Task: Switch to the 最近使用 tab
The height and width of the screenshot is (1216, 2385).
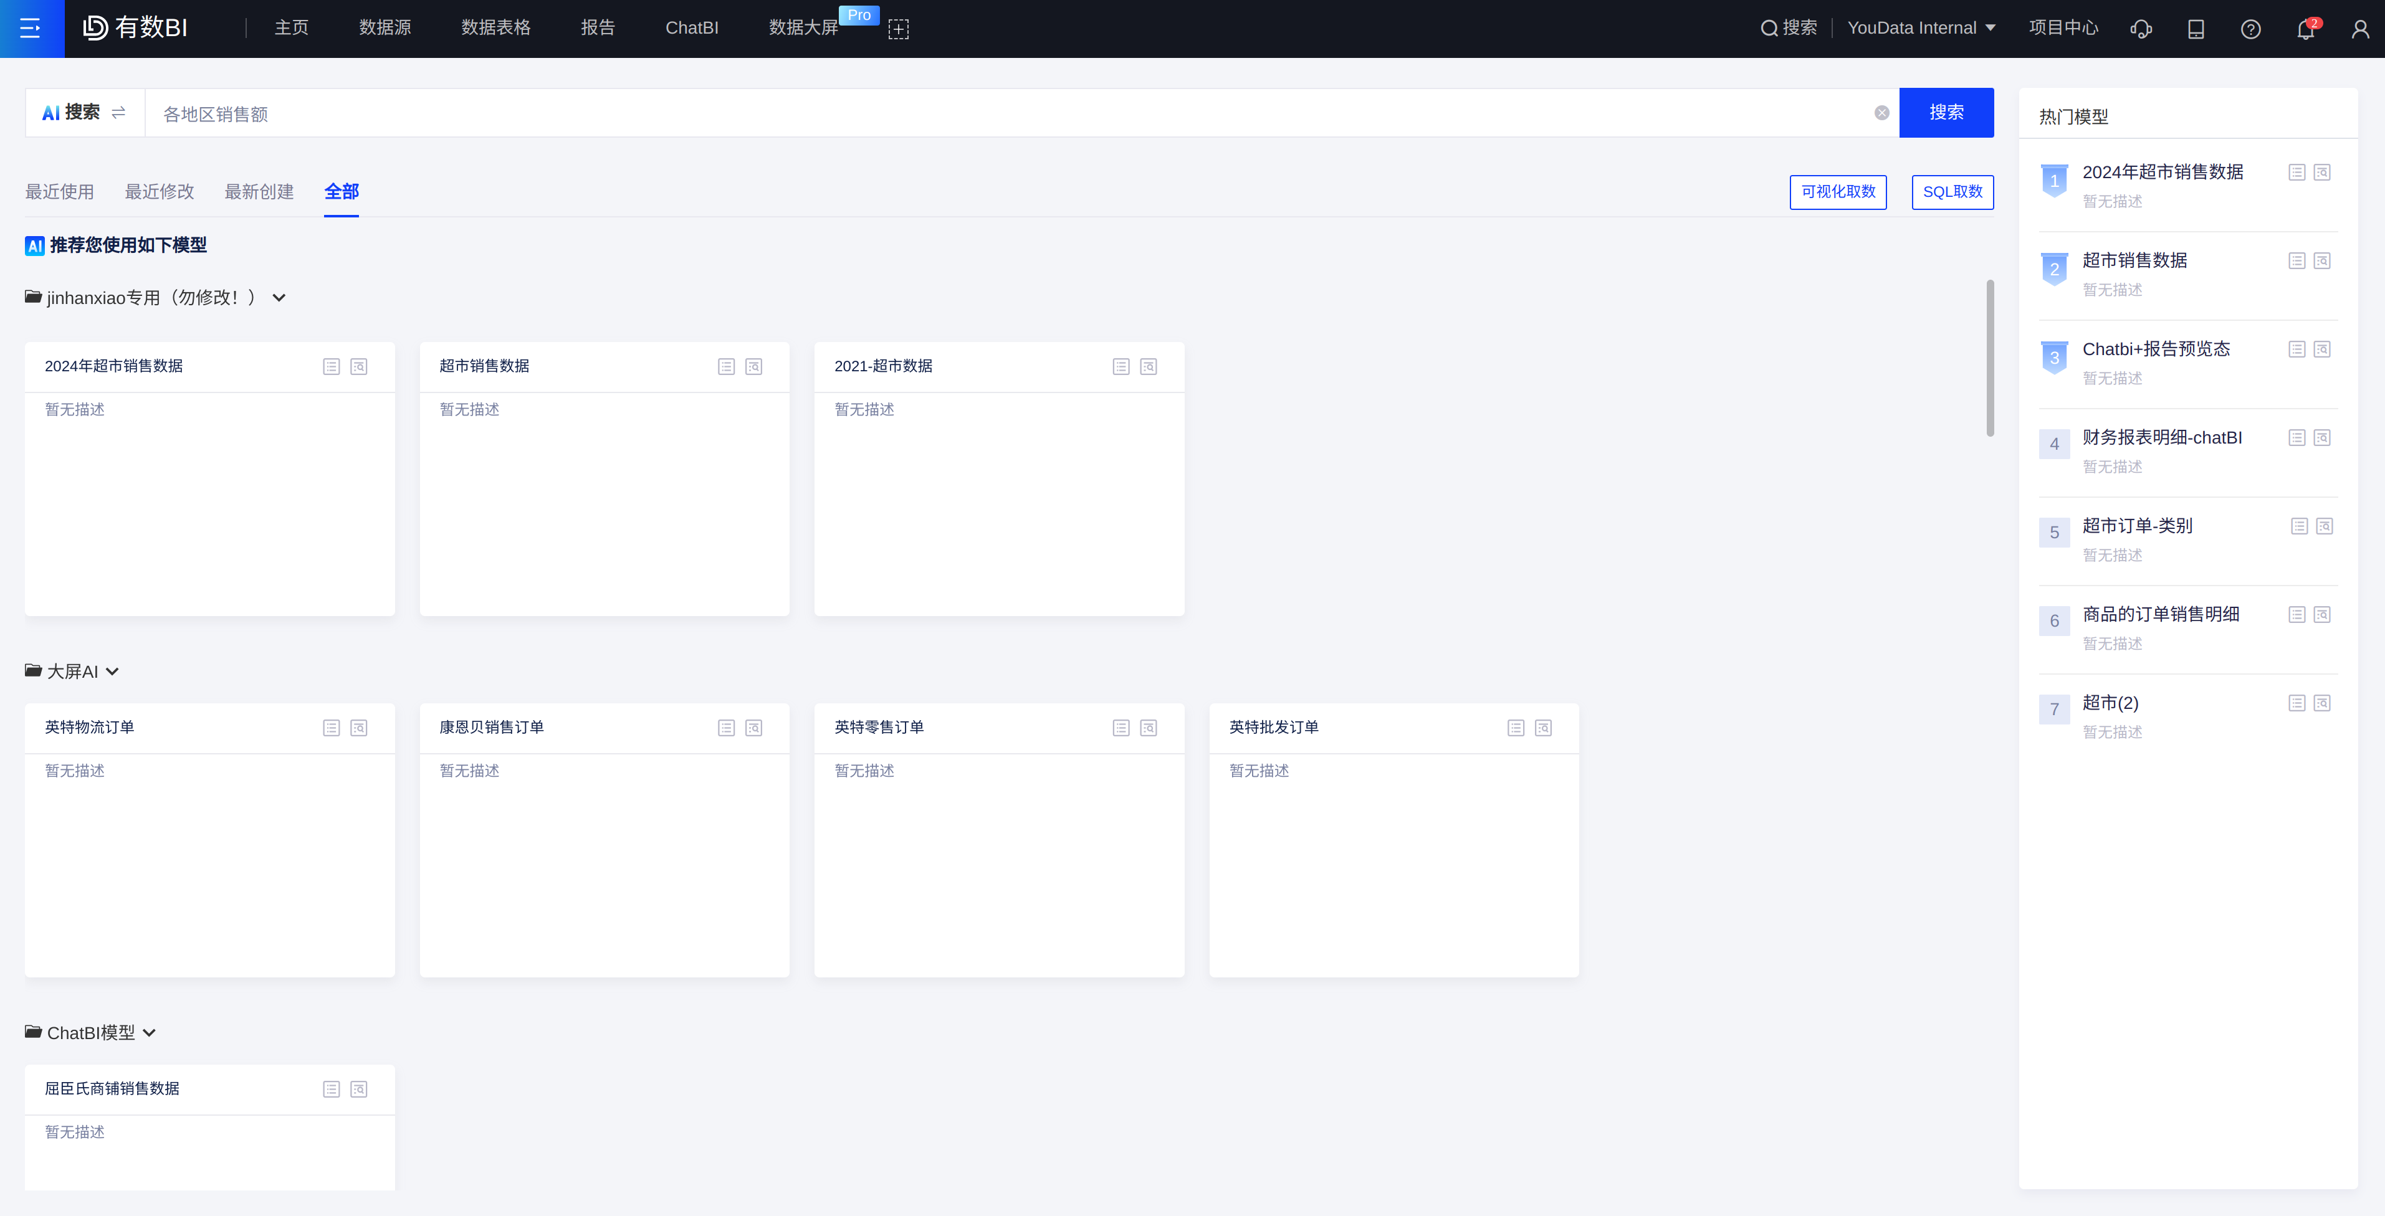Action: click(x=59, y=192)
